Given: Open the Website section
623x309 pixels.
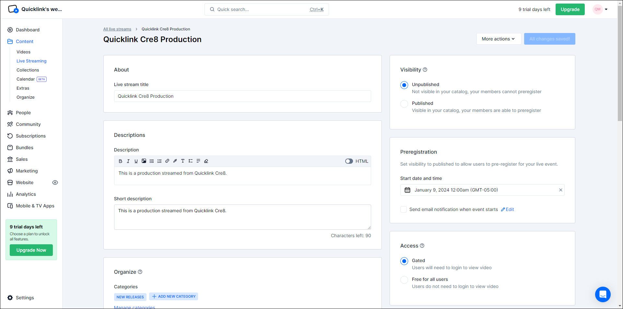Looking at the screenshot, I should (25, 182).
